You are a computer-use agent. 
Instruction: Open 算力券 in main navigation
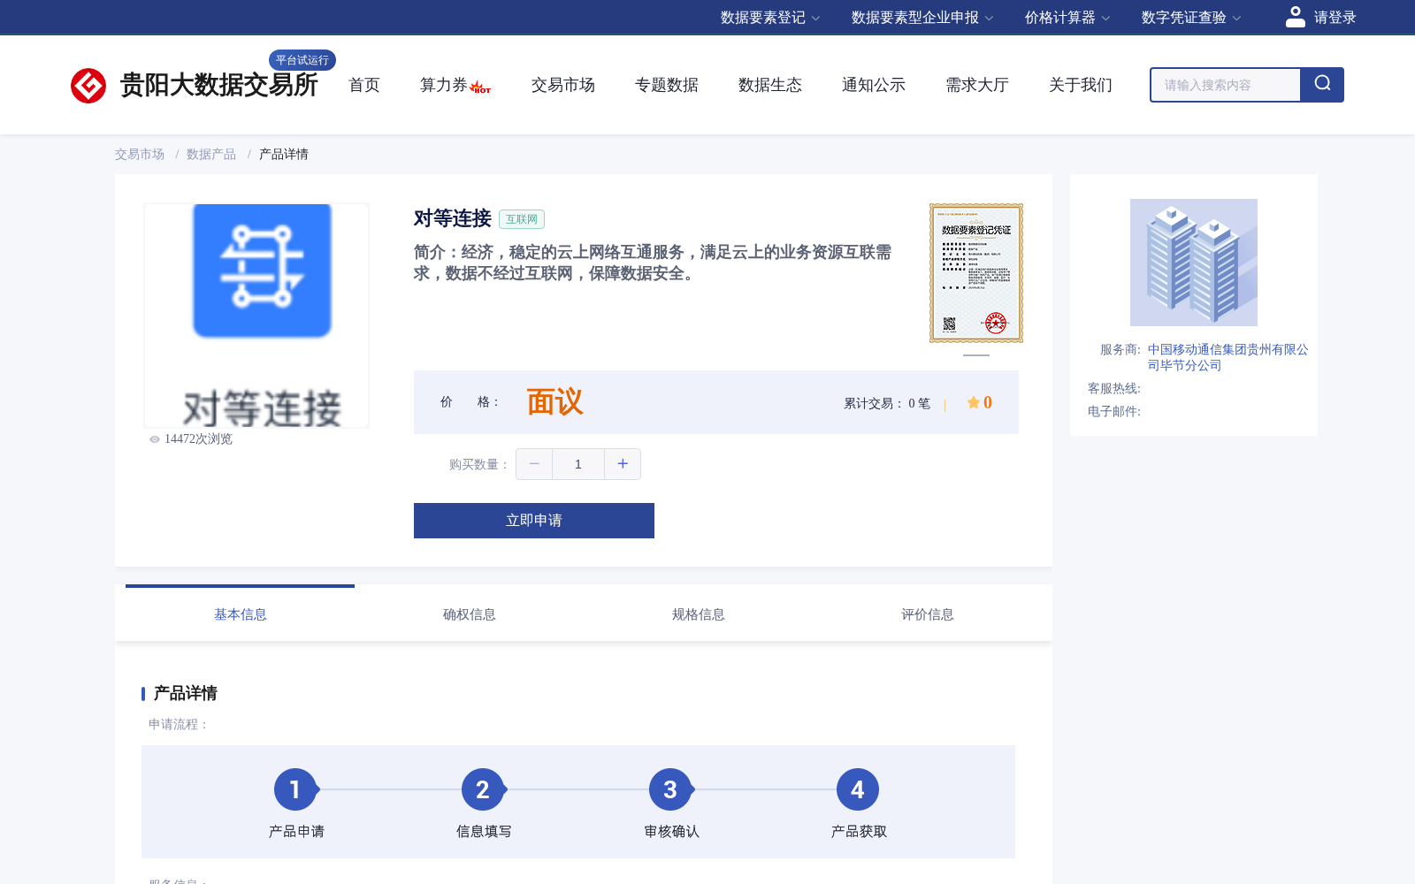(x=444, y=85)
